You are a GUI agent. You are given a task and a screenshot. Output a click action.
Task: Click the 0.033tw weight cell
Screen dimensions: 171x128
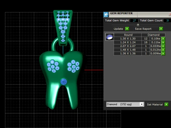pos(156,46)
